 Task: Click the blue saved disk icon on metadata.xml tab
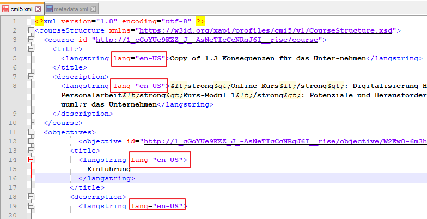pyautogui.click(x=49, y=9)
